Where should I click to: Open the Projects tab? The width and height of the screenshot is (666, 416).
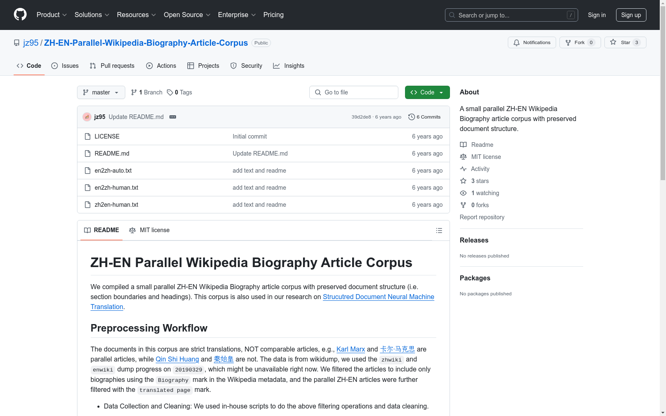(x=203, y=66)
